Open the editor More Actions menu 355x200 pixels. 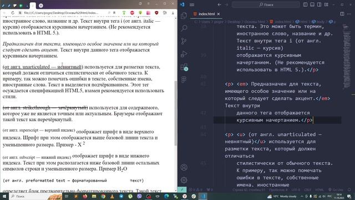(349, 14)
